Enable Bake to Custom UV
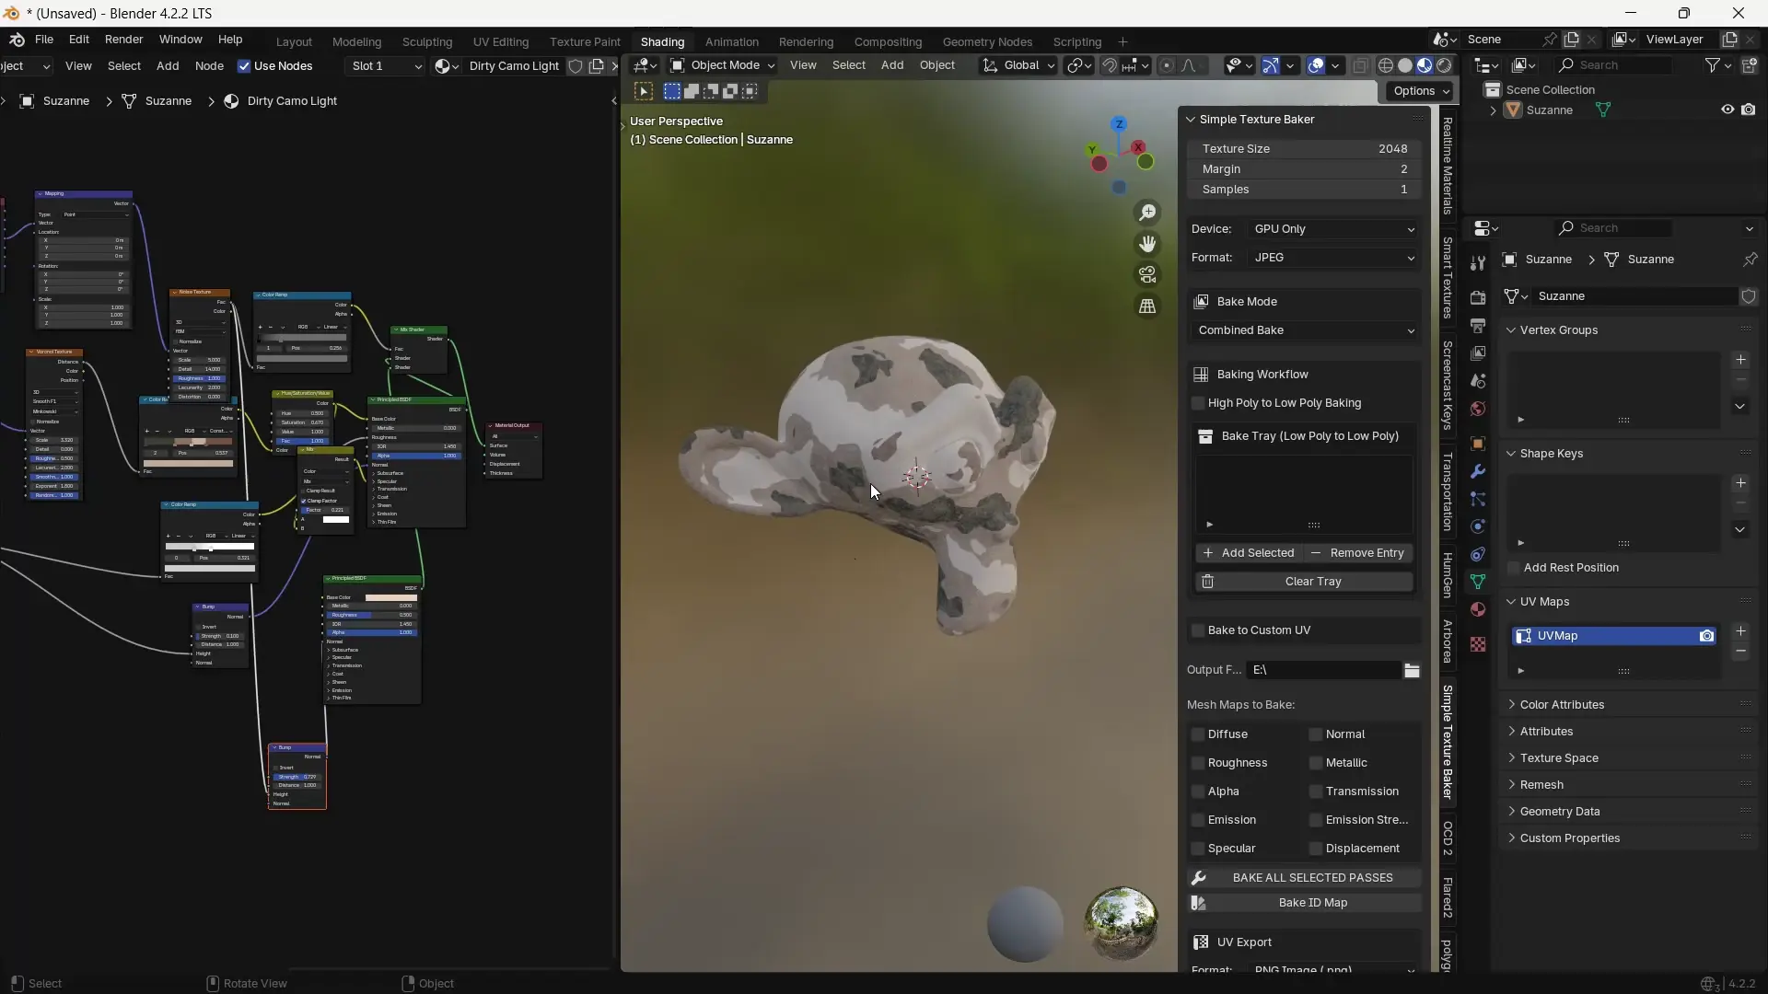 [x=1198, y=630]
